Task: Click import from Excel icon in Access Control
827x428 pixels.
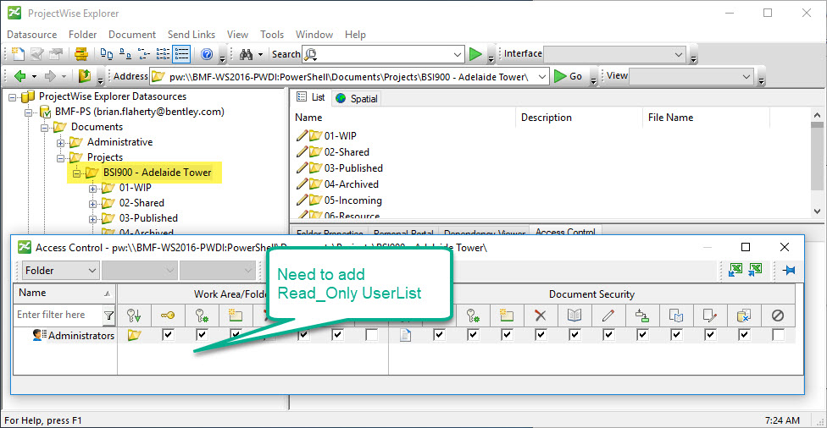Action: 755,270
